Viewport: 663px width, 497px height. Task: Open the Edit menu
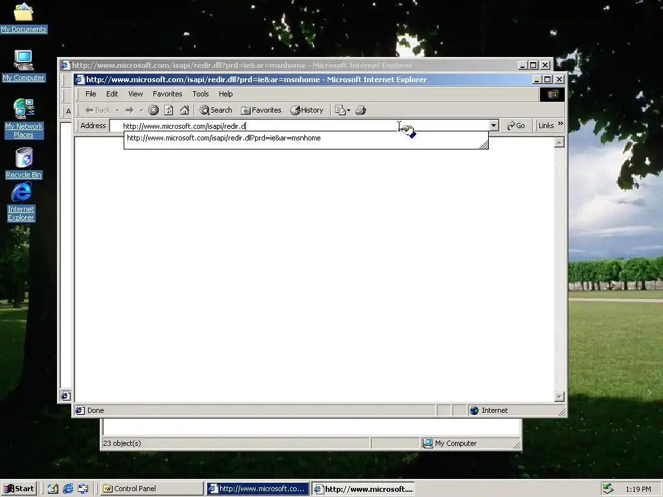[x=111, y=94]
